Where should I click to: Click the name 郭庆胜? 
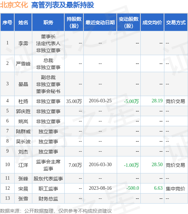[23, 111]
